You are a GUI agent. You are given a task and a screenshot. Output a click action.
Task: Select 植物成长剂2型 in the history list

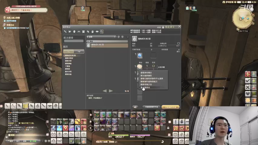coord(70,55)
